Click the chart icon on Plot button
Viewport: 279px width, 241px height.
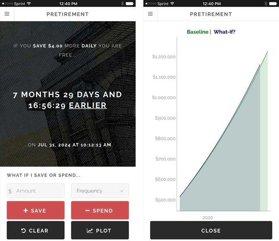[90, 231]
